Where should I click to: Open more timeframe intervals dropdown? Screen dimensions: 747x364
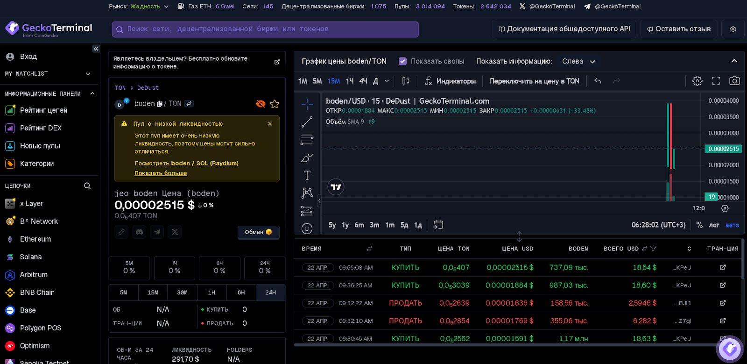point(387,81)
